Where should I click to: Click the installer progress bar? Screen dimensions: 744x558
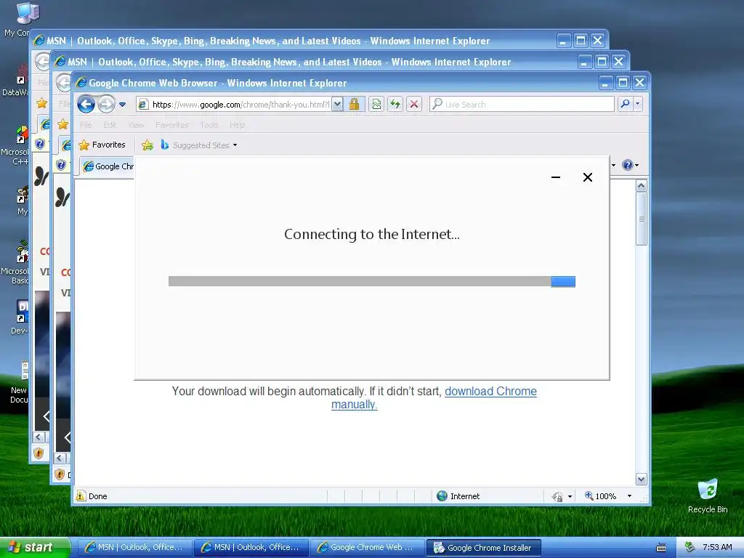(x=371, y=281)
